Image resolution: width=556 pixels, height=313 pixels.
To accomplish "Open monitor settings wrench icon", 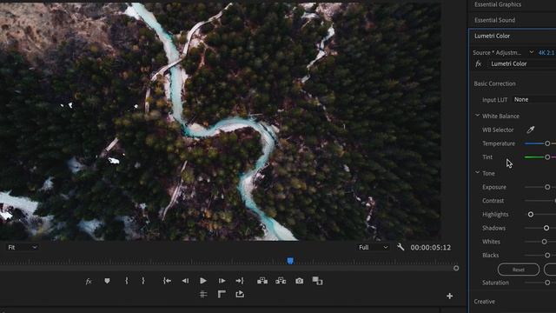I will point(400,247).
